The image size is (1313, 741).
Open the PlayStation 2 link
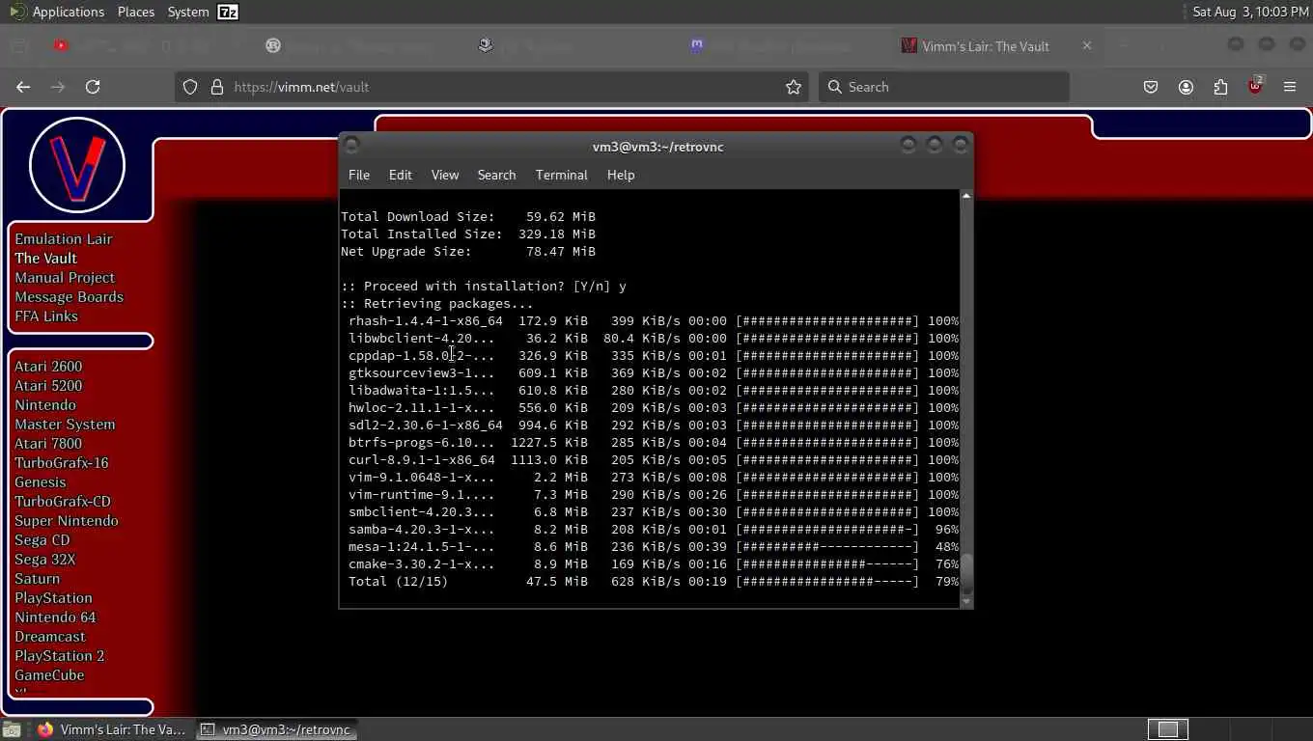click(x=59, y=655)
